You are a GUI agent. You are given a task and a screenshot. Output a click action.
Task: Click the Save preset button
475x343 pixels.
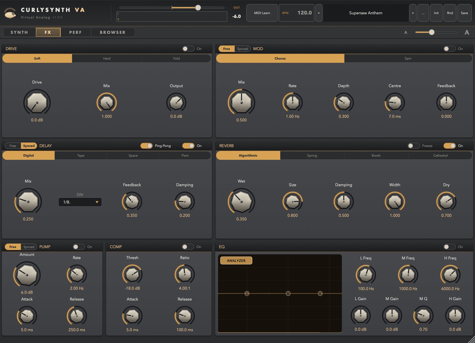coord(464,13)
